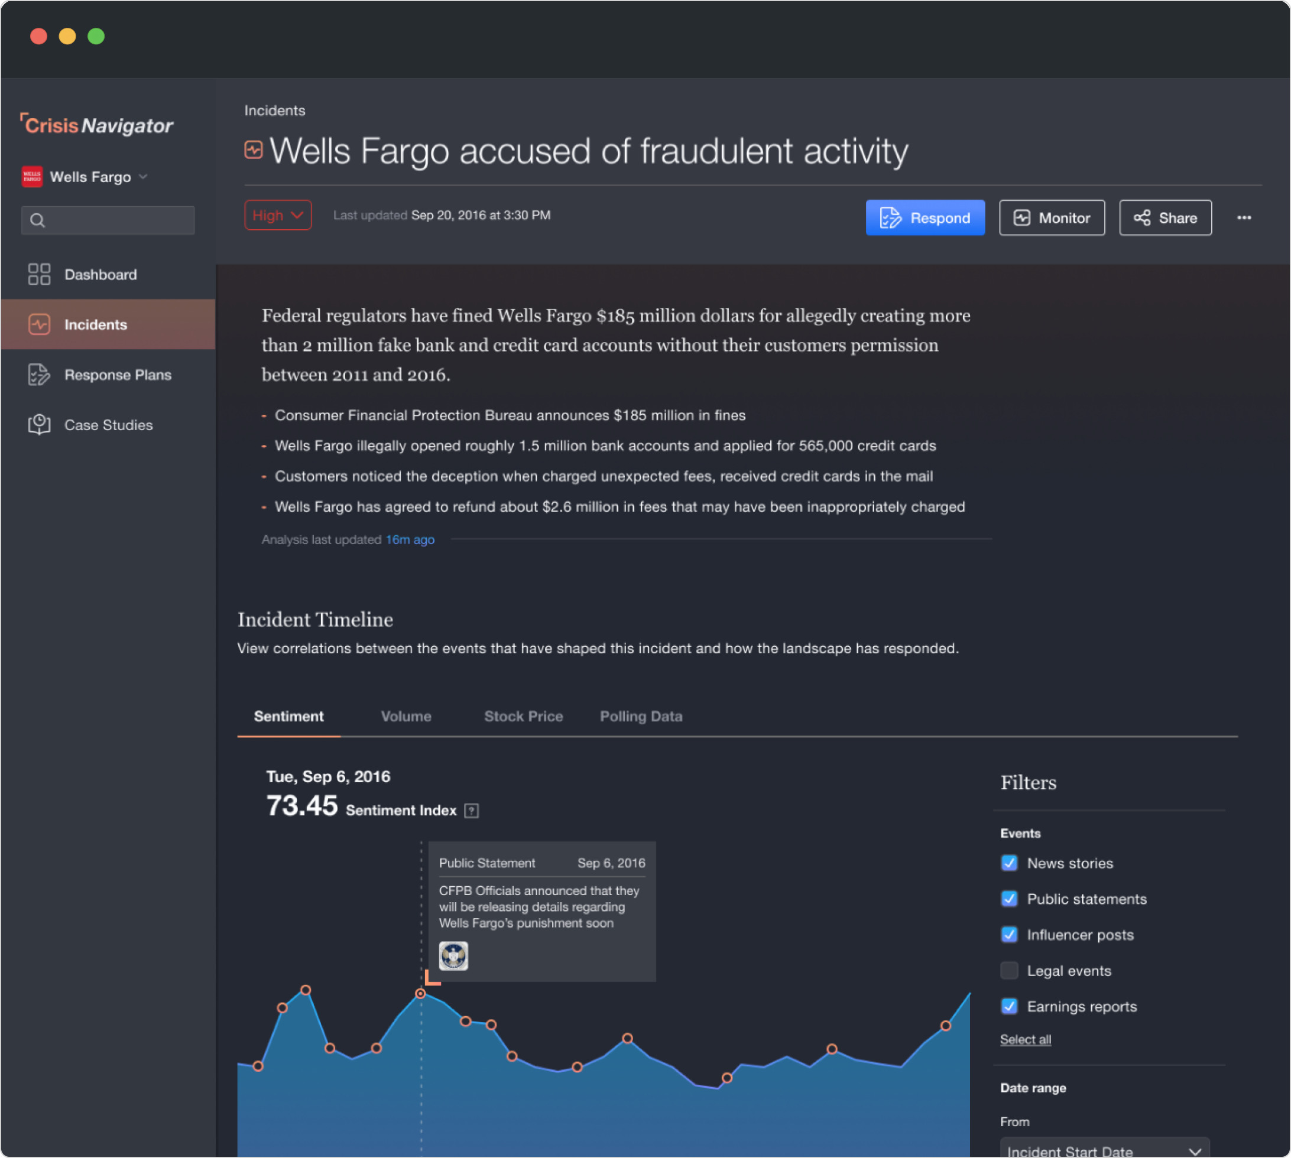Click the incident pulse icon beside title

click(x=254, y=149)
